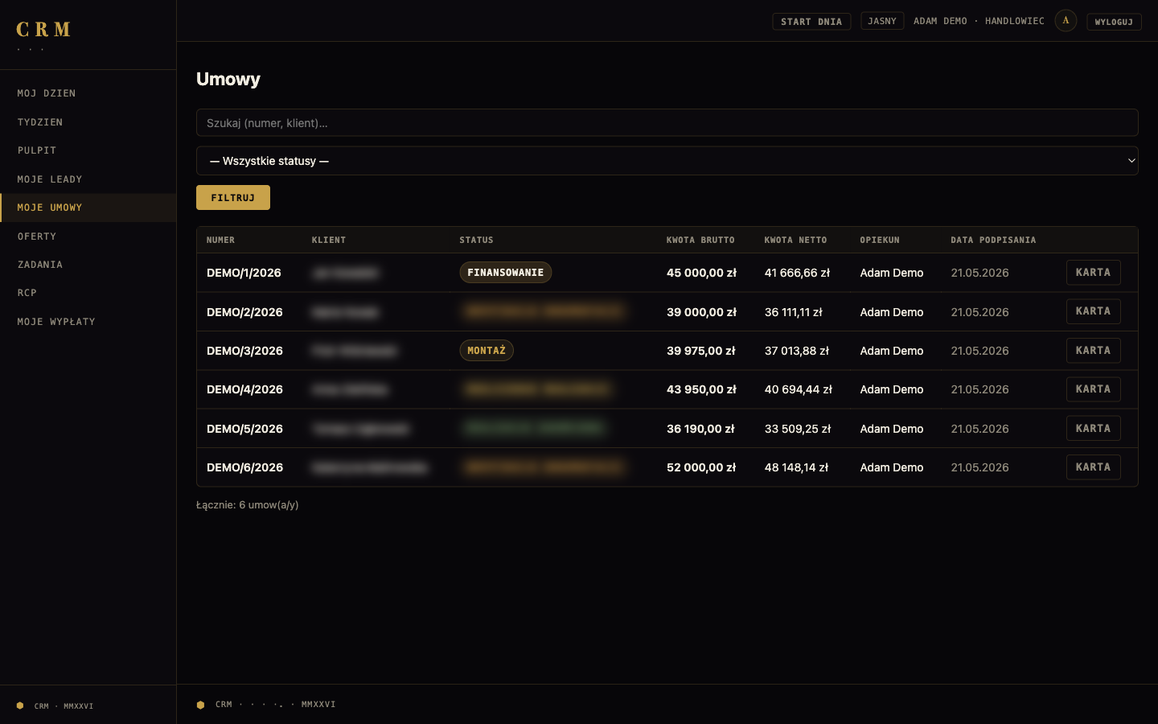Open Karta for contract DEMO/1/2026
This screenshot has height=724, width=1158.
pyautogui.click(x=1093, y=273)
